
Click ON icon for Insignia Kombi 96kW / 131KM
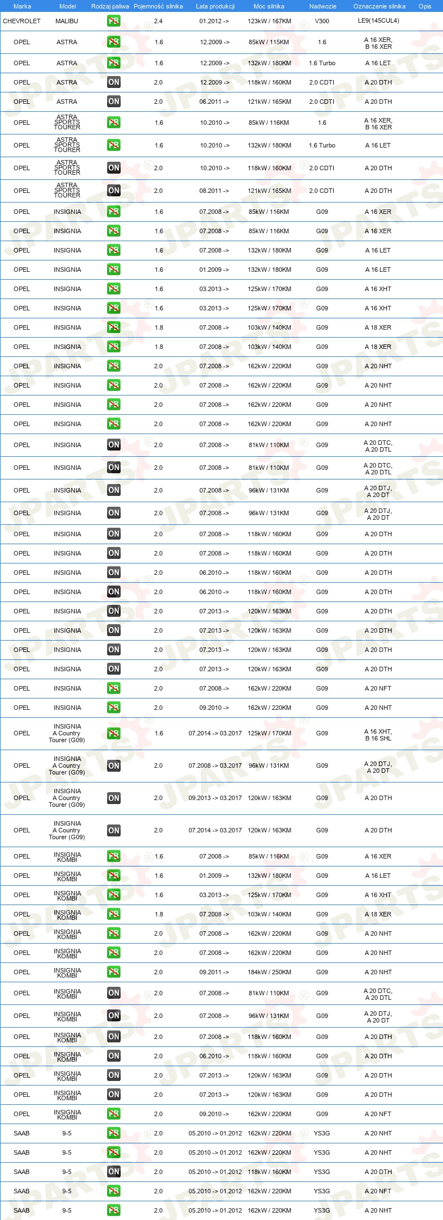click(113, 1016)
